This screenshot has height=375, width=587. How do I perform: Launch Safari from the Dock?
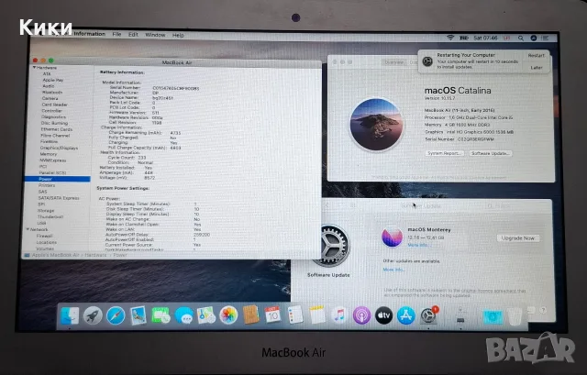point(116,315)
